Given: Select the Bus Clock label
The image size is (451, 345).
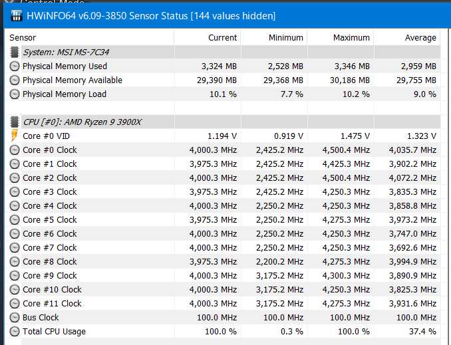Looking at the screenshot, I should click(x=41, y=318).
